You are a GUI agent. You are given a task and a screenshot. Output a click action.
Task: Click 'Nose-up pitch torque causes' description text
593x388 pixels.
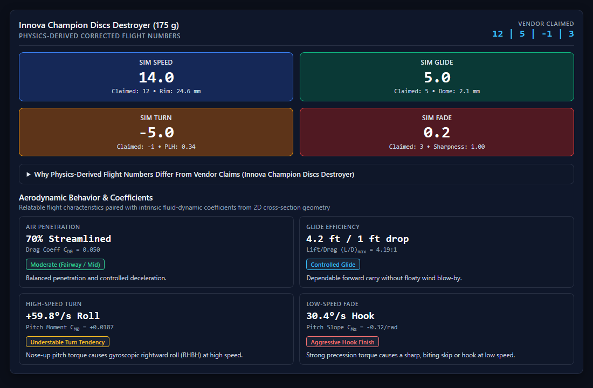click(134, 355)
